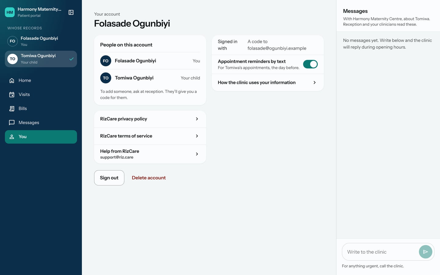This screenshot has width=440, height=275.
Task: Click the Messages chat bubble icon
Action: [12, 123]
